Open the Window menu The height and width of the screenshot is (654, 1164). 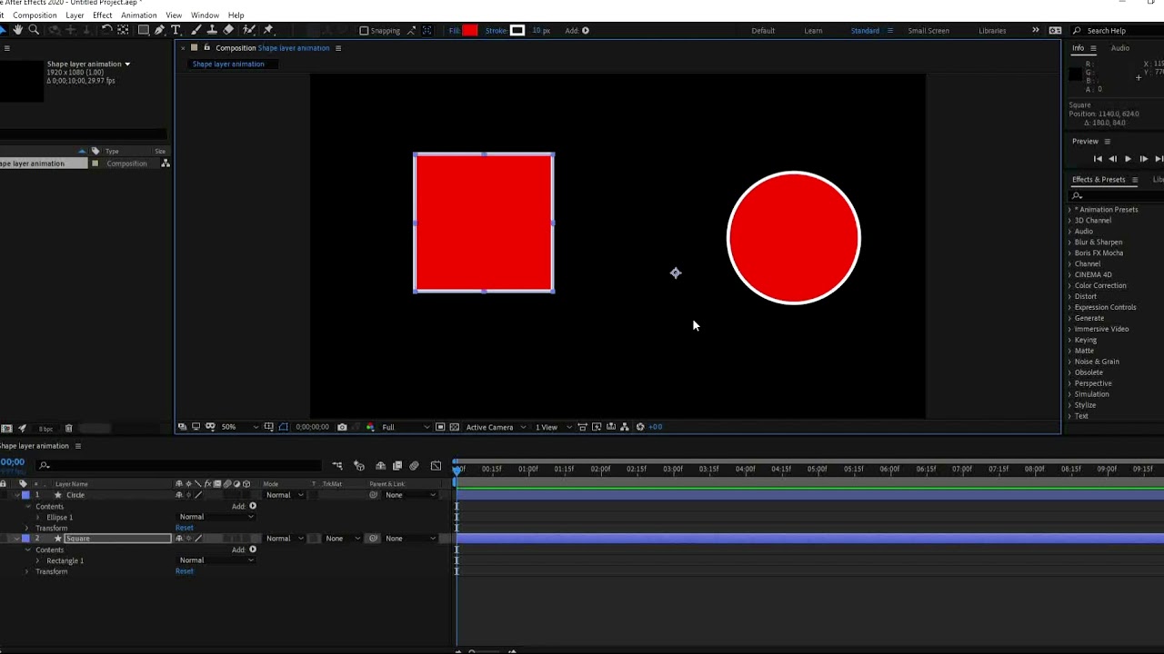point(205,15)
